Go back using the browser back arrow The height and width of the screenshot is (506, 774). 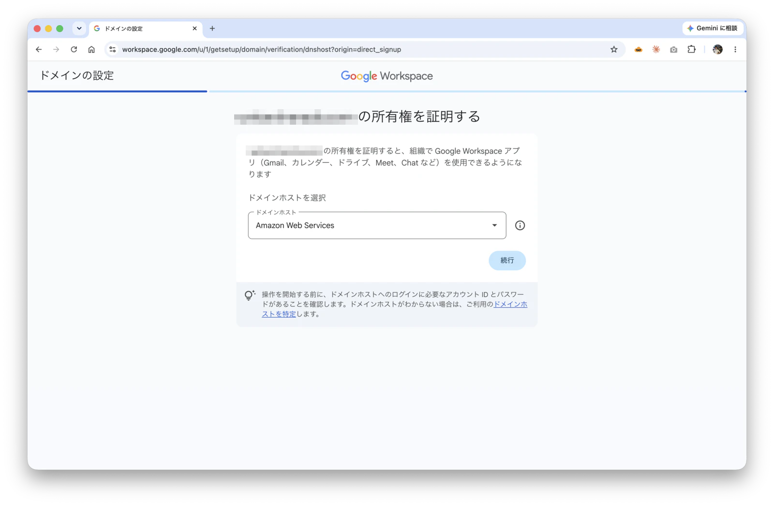39,49
